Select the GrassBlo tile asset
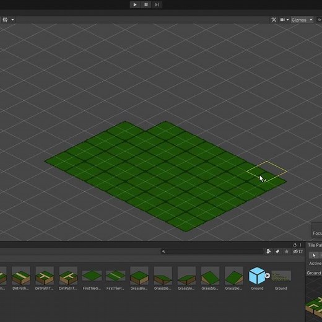Screen dimensions: 322x322 pyautogui.click(x=139, y=278)
